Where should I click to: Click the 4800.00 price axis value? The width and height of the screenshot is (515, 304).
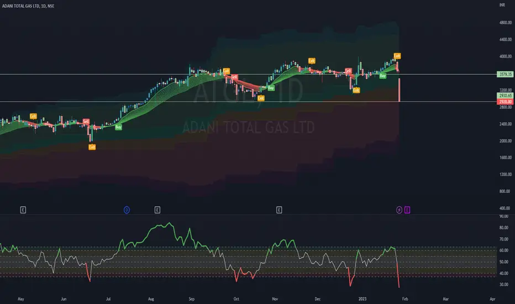(506, 23)
